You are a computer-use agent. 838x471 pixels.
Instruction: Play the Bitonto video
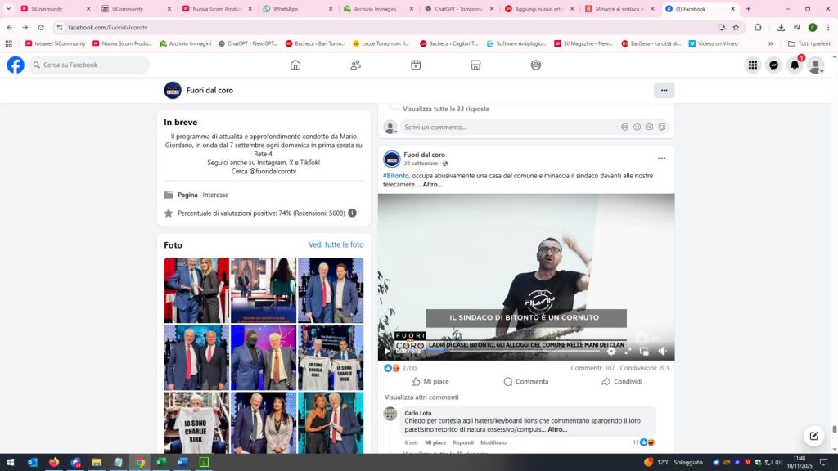387,352
